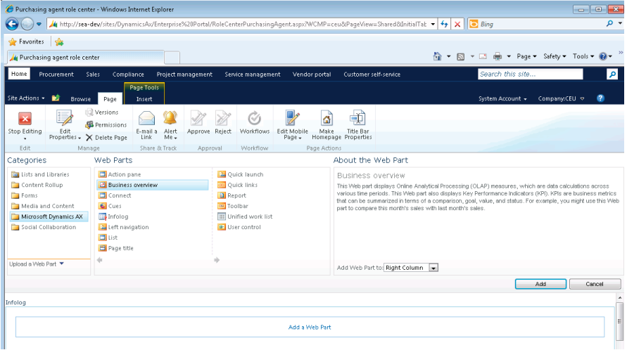Click Make Homepage icon

coord(327,118)
